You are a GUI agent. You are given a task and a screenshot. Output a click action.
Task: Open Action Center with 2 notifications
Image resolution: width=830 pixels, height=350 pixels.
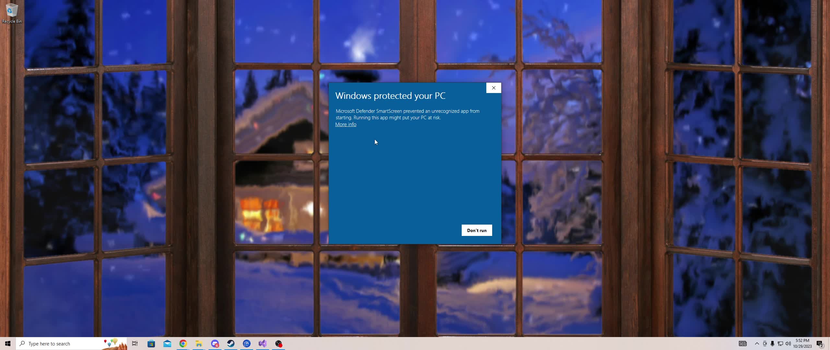pyautogui.click(x=820, y=344)
